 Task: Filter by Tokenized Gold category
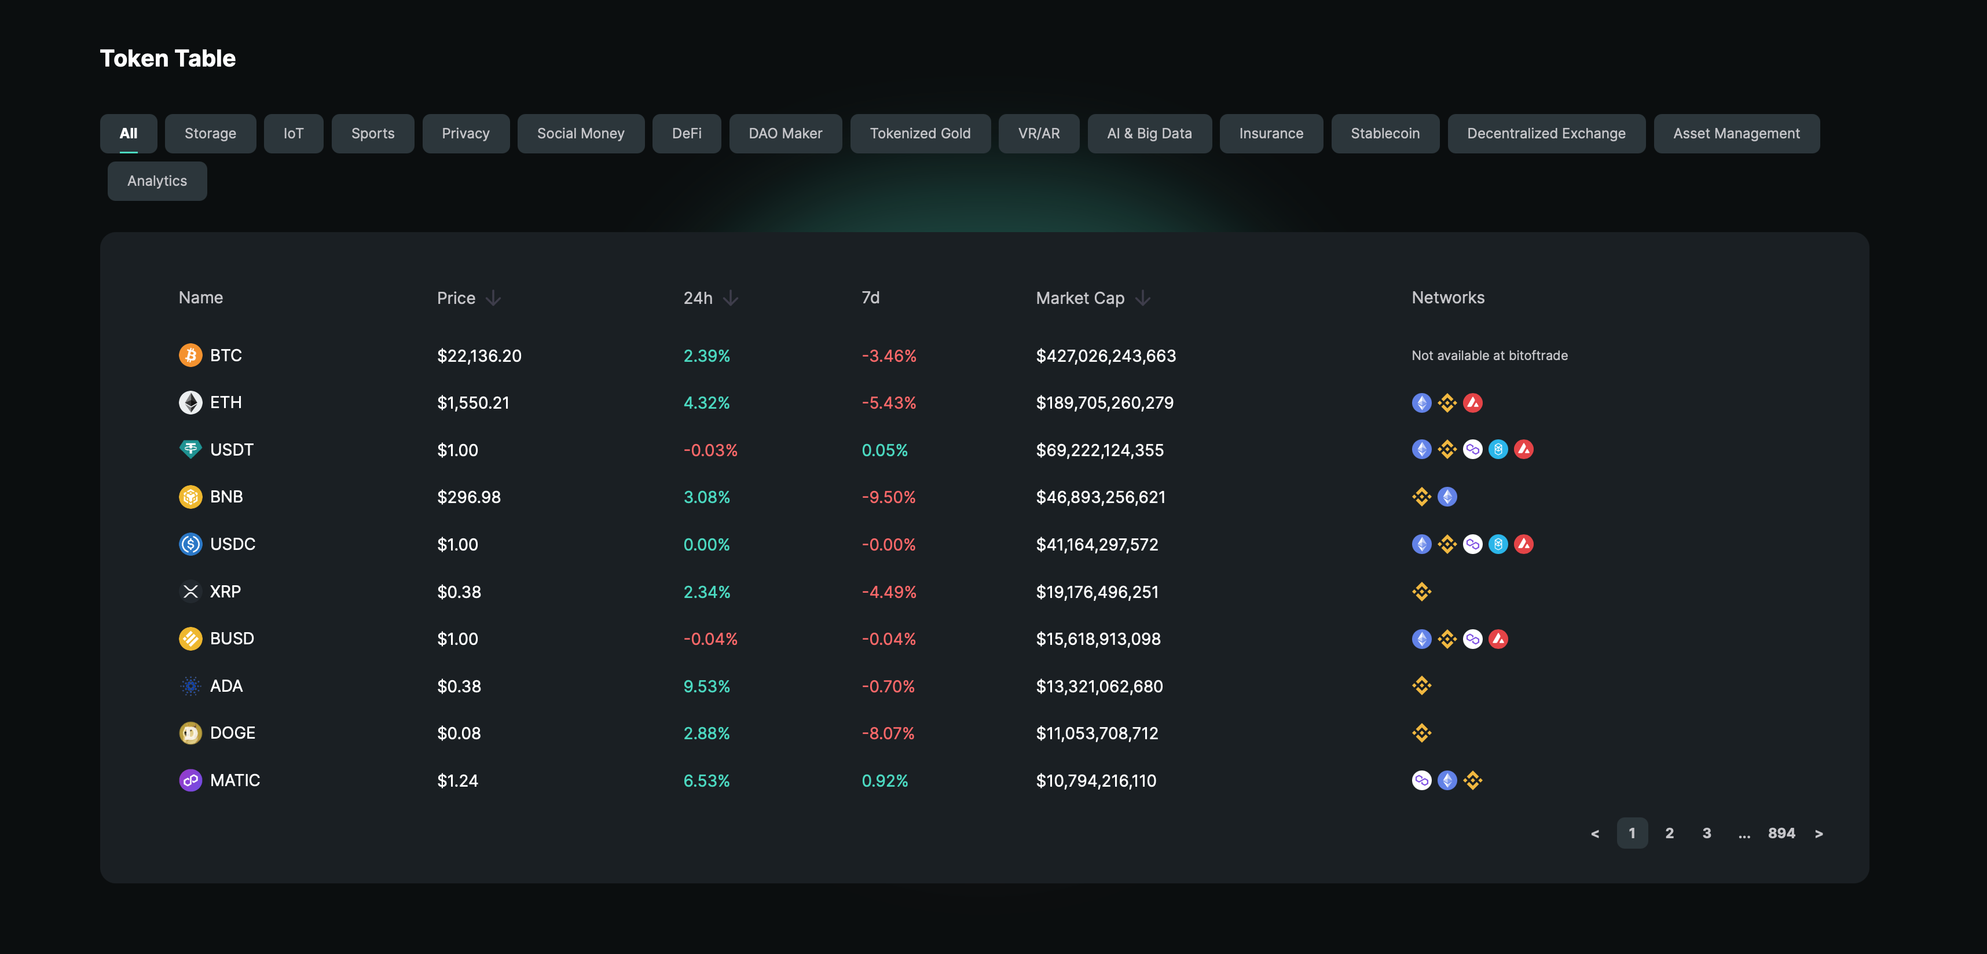tap(919, 133)
